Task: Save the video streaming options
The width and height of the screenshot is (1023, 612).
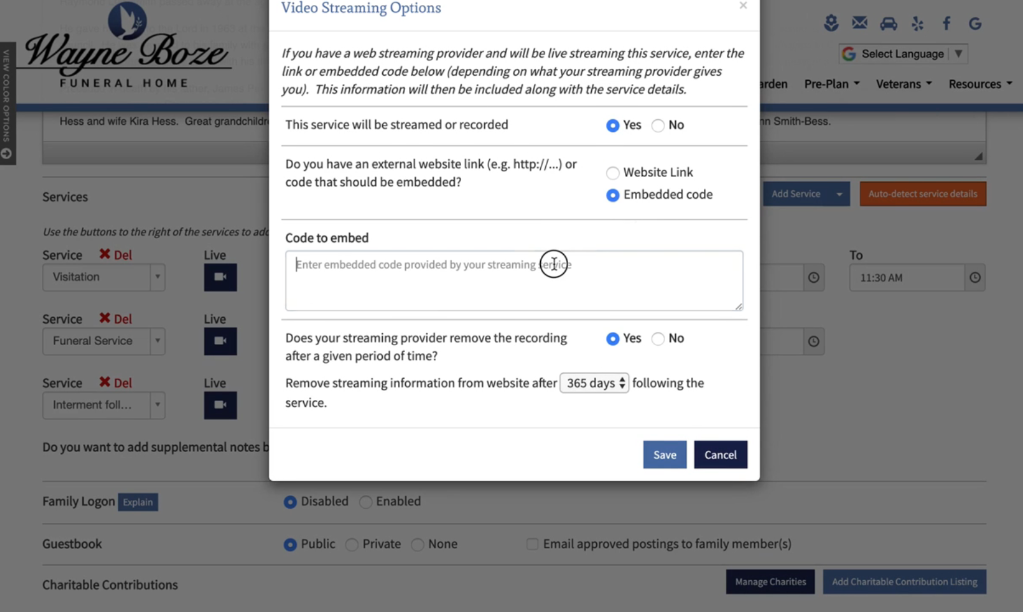Action: (664, 455)
